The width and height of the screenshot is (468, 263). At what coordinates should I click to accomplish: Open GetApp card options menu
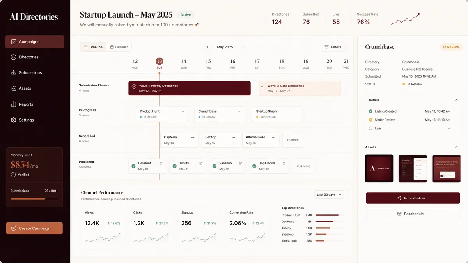[x=234, y=137]
